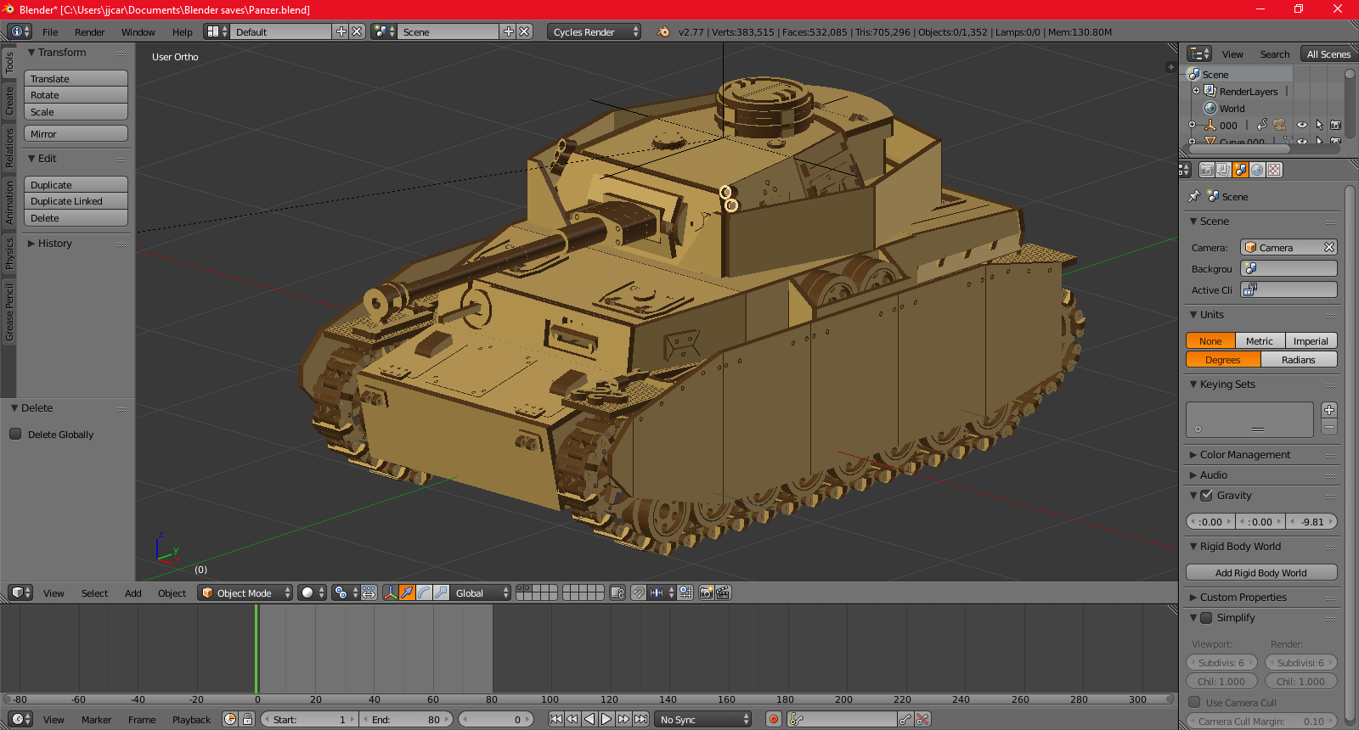Click the add keying set plus button
The image size is (1359, 730).
click(x=1329, y=410)
